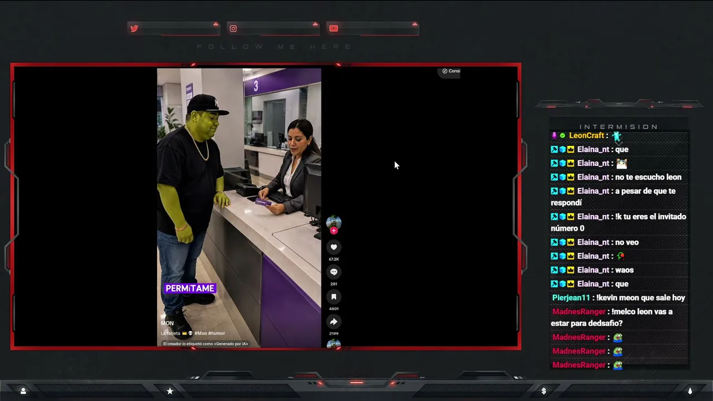
Task: Click the message '!kevin meon que sale hoy'
Action: pos(641,298)
